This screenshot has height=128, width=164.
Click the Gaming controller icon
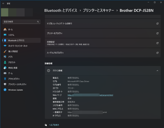(5, 73)
